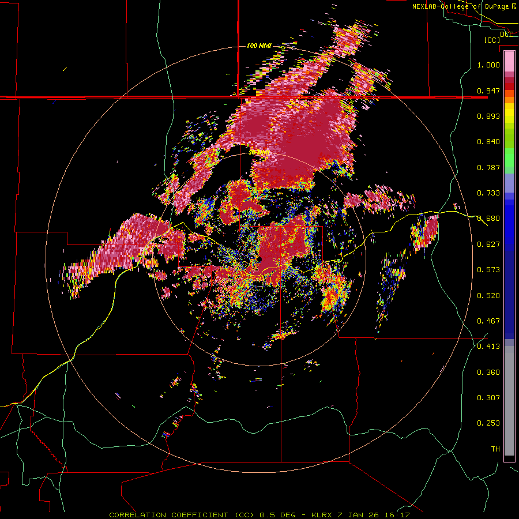519x519 pixels.
Task: Click the 0.360 scale value
Action: click(x=488, y=373)
